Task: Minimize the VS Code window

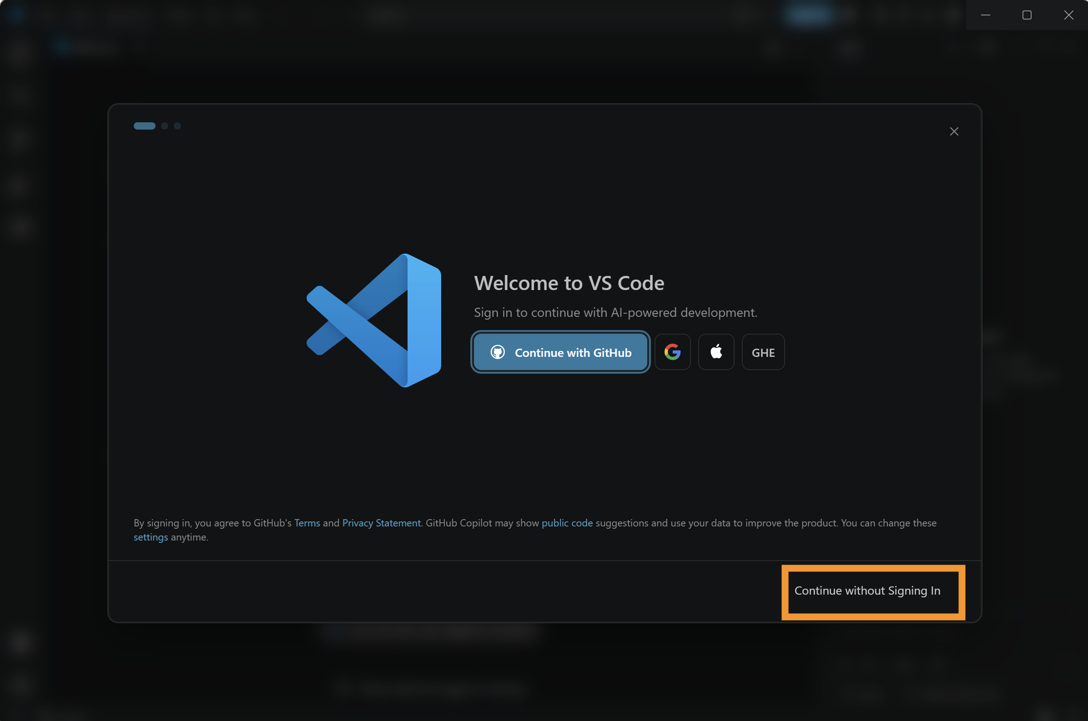Action: coord(985,15)
